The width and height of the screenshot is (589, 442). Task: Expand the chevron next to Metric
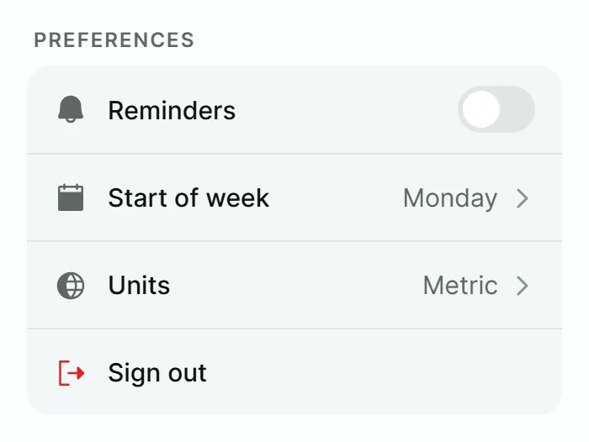[523, 286]
